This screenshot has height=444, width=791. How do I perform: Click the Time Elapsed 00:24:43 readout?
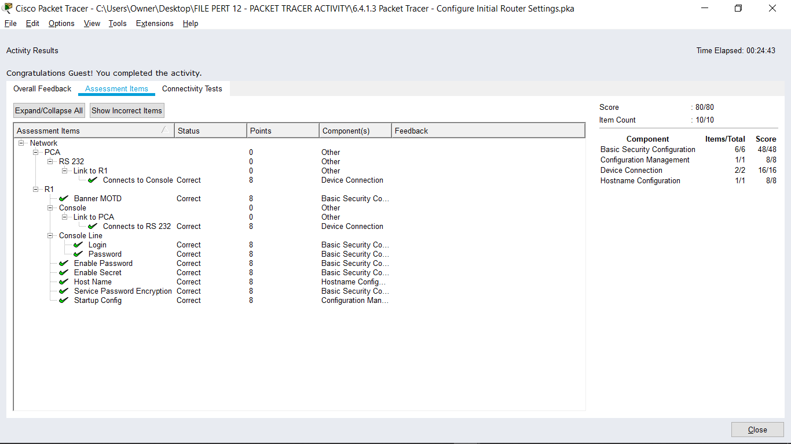735,50
